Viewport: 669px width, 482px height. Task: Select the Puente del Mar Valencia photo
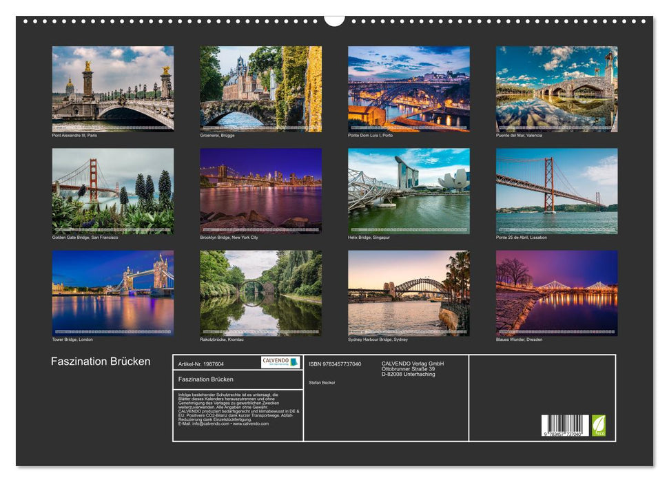pyautogui.click(x=557, y=88)
